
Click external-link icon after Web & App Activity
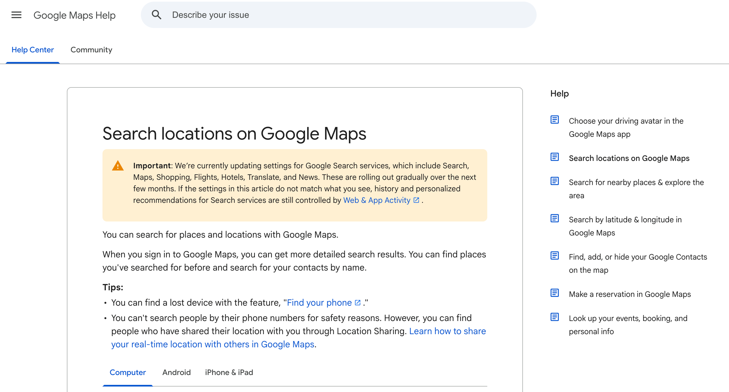tap(416, 200)
